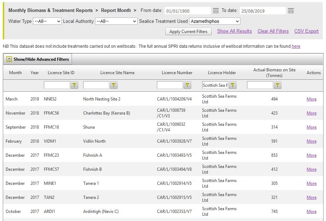Image resolution: width=326 pixels, height=221 pixels.
Task: Download data via CSV Export link
Action: point(306,31)
